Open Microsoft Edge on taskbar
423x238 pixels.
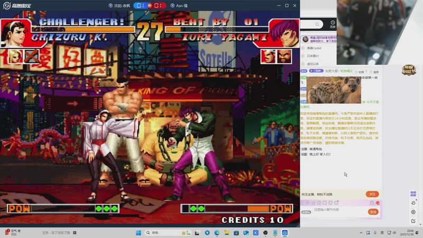pyautogui.click(x=217, y=233)
